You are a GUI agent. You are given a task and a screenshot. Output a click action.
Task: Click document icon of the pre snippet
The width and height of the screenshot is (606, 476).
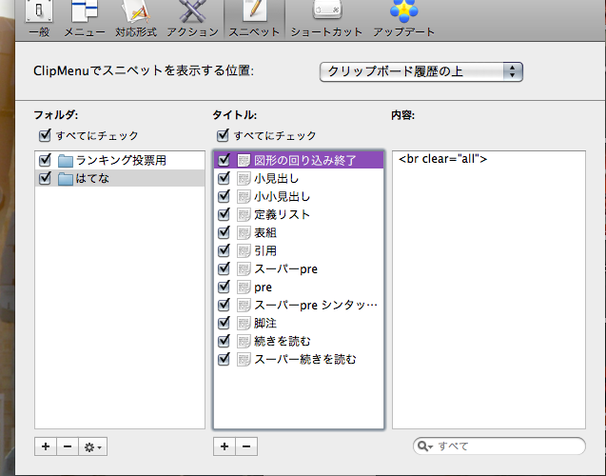coord(244,287)
